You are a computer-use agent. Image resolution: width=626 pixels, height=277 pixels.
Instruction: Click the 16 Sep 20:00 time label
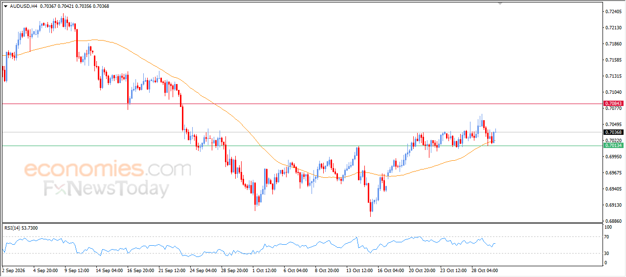point(141,270)
